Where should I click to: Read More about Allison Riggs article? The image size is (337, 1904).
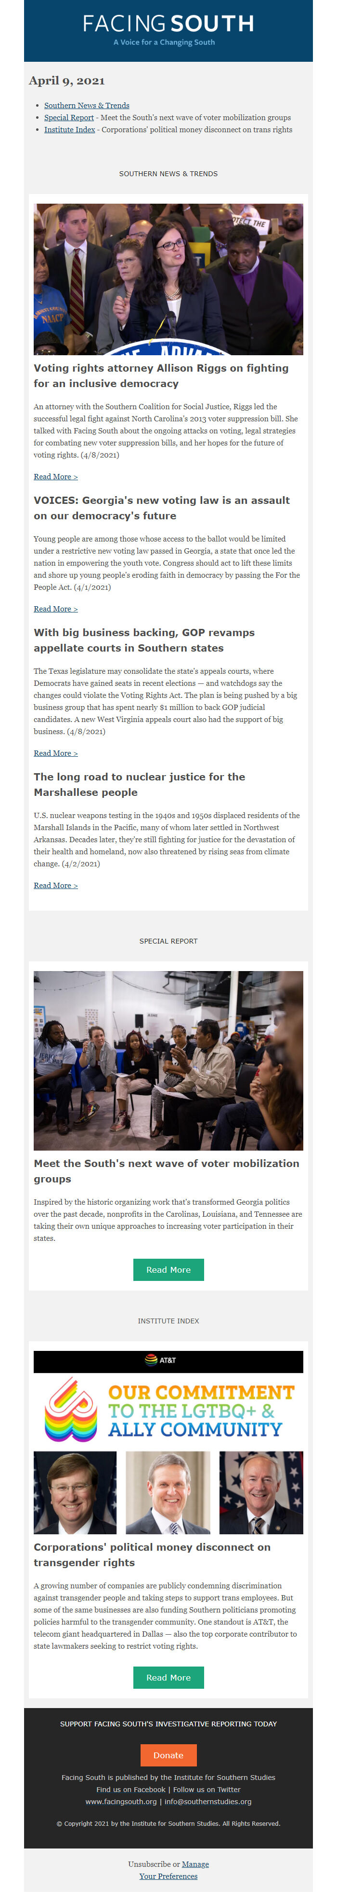click(55, 477)
